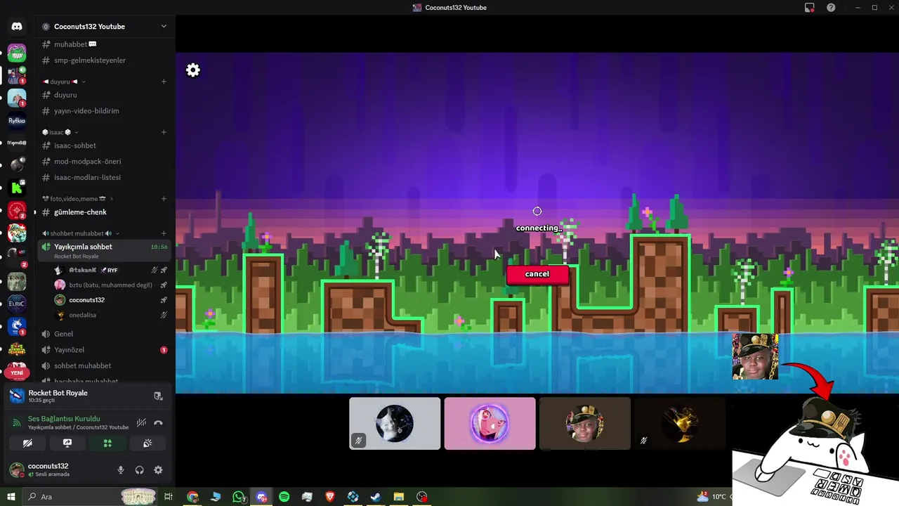
Task: Open the green K server icon
Action: pos(17,188)
